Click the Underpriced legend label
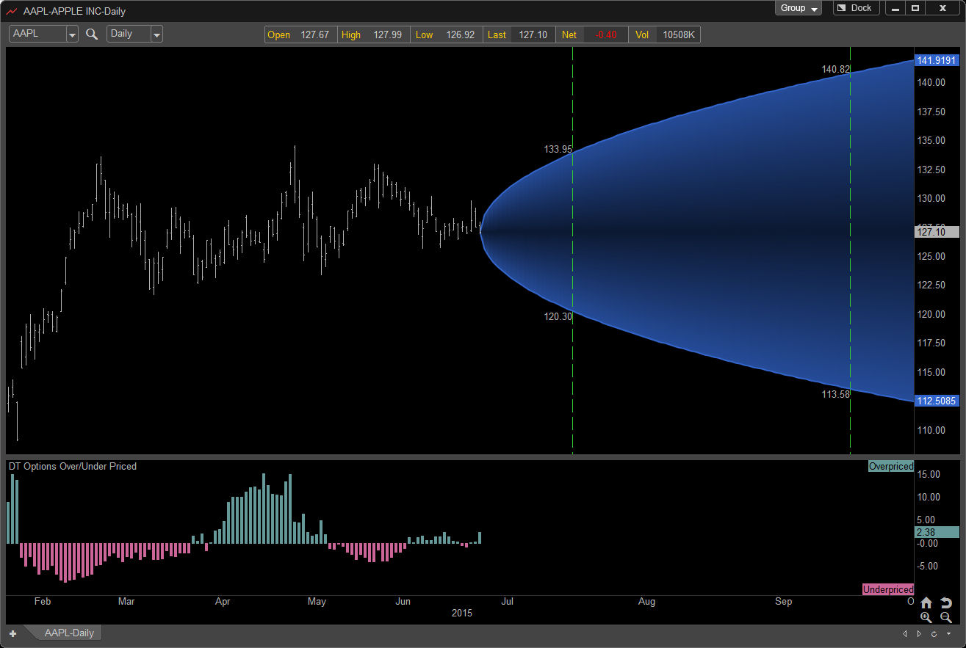The height and width of the screenshot is (648, 966). 888,589
